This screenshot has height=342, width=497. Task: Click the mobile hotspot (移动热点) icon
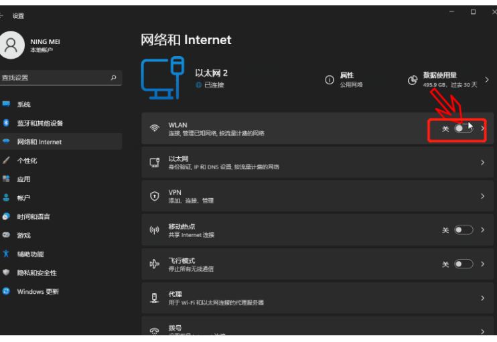click(155, 230)
